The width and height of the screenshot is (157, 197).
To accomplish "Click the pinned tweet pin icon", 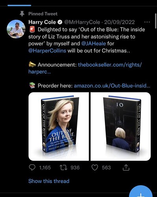I will coord(22,14).
